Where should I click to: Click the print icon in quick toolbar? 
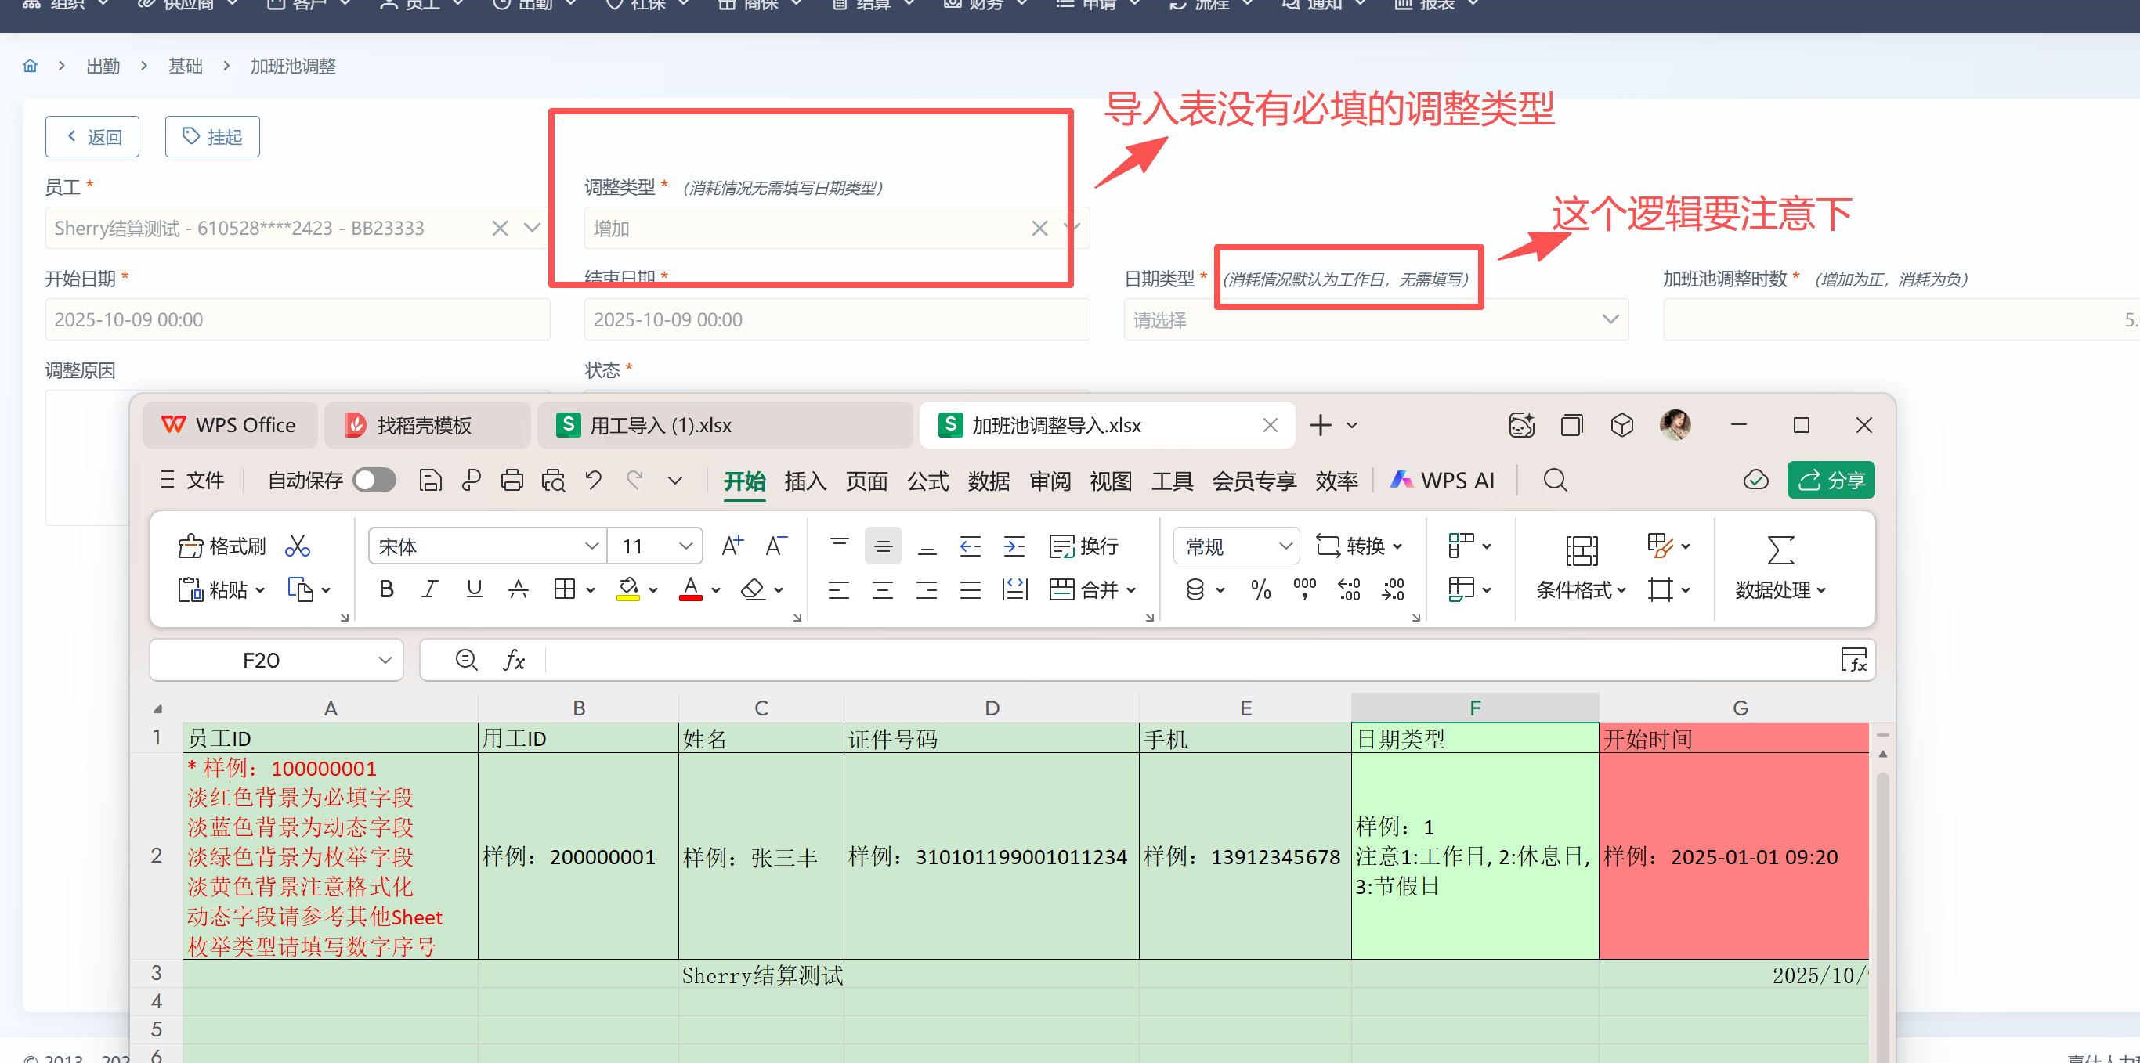point(512,480)
